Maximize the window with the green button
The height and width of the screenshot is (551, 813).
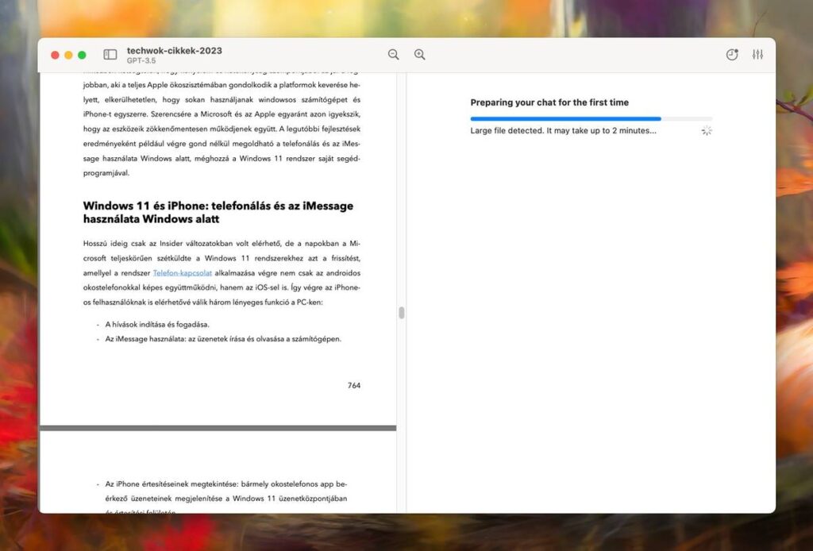pyautogui.click(x=82, y=55)
